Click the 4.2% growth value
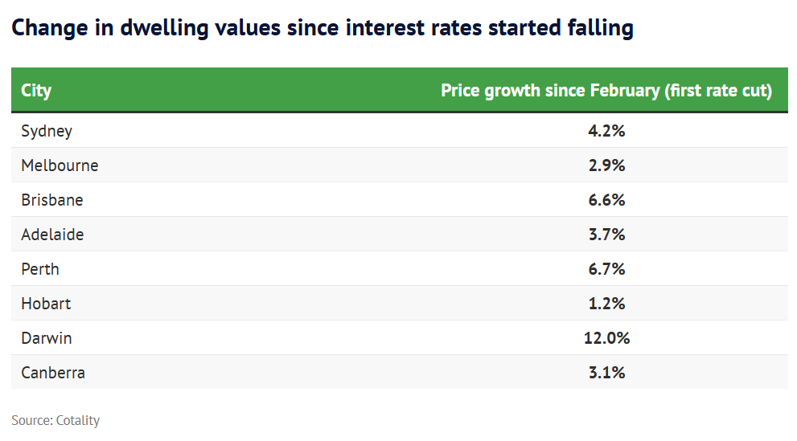This screenshot has width=797, height=441. tap(606, 131)
